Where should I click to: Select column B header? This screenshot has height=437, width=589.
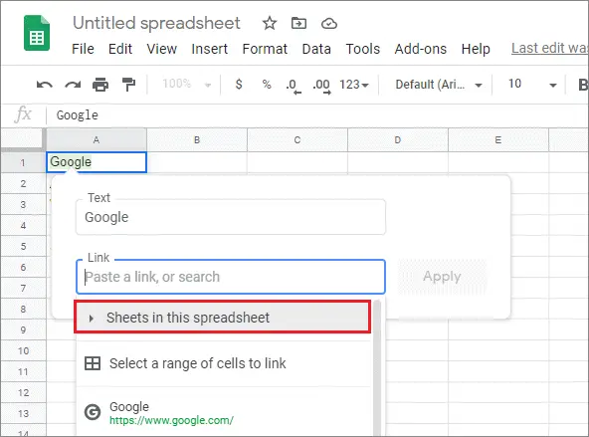pos(197,139)
